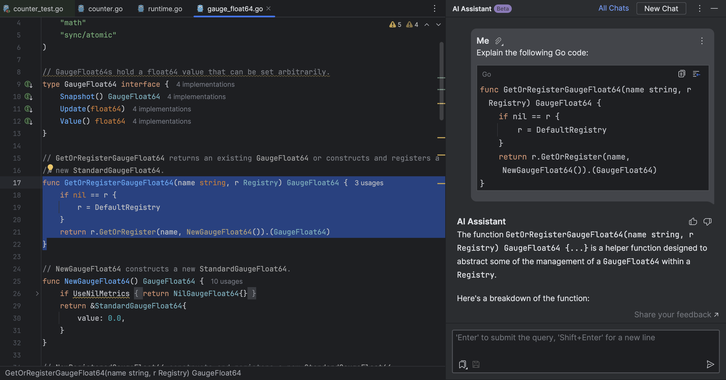726x380 pixels.
Task: Click the thumbs up feedback icon
Action: [693, 222]
